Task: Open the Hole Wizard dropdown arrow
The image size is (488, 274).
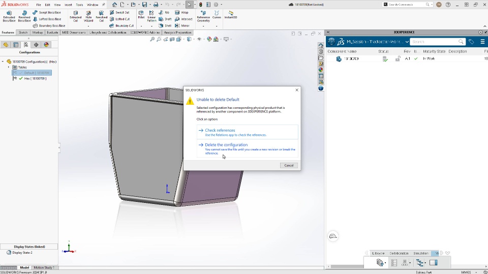Action: pyautogui.click(x=88, y=26)
